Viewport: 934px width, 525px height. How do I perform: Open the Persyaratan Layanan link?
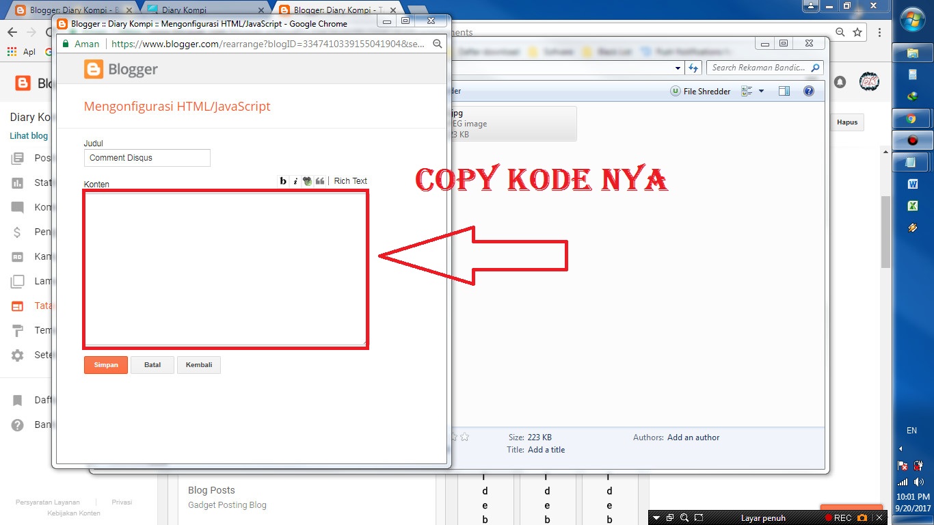[x=48, y=502]
